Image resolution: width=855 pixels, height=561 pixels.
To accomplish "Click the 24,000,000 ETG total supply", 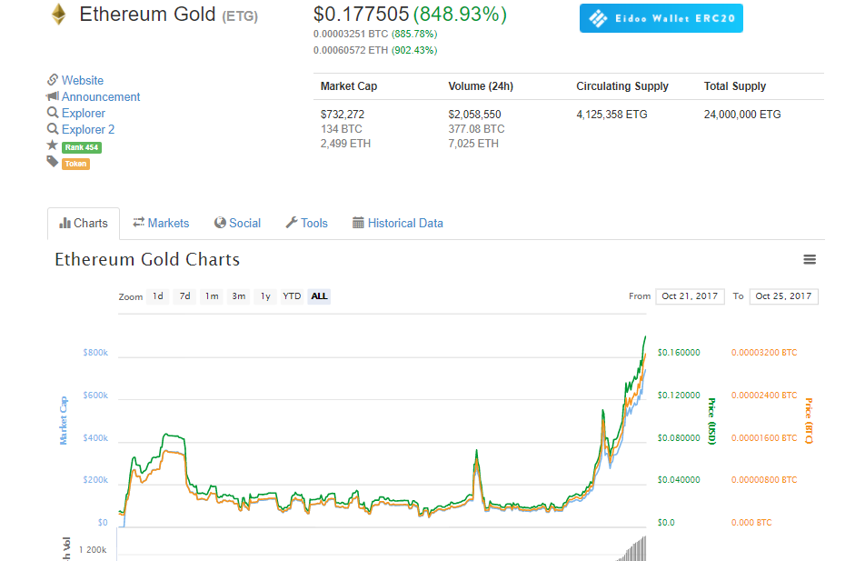I will pos(742,115).
